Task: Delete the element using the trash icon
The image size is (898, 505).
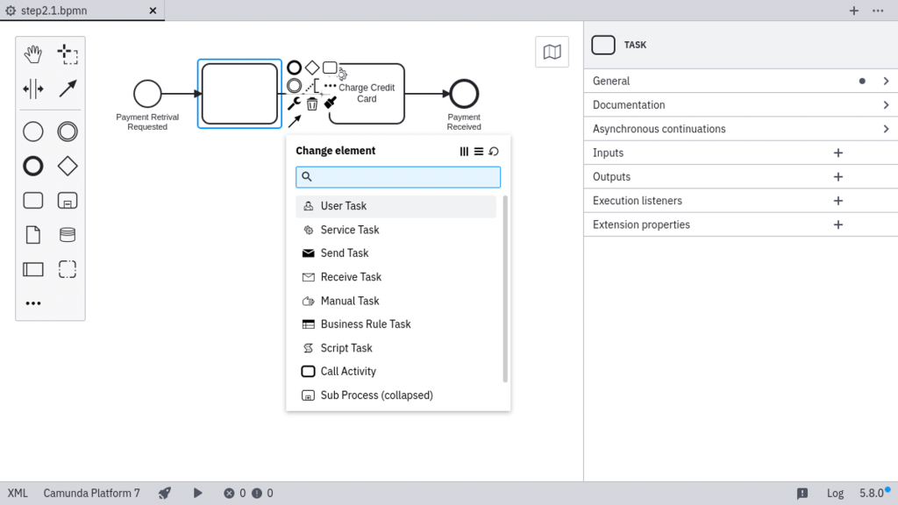Action: pyautogui.click(x=312, y=103)
